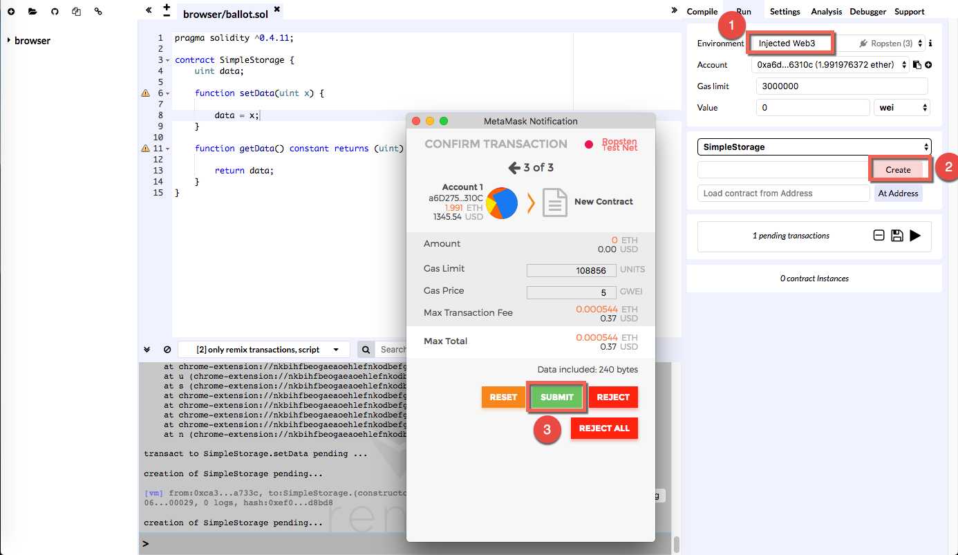
Task: Go back with the MetaMask arrow icon
Action: [514, 168]
